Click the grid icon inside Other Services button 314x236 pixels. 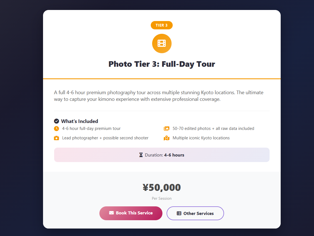[180, 213]
